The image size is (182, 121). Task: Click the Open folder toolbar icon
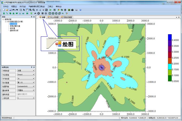click(x=7, y=10)
